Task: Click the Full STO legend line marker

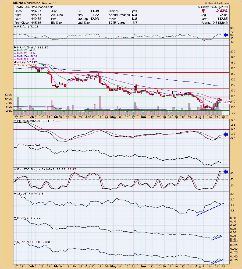Action: pyautogui.click(x=15, y=169)
